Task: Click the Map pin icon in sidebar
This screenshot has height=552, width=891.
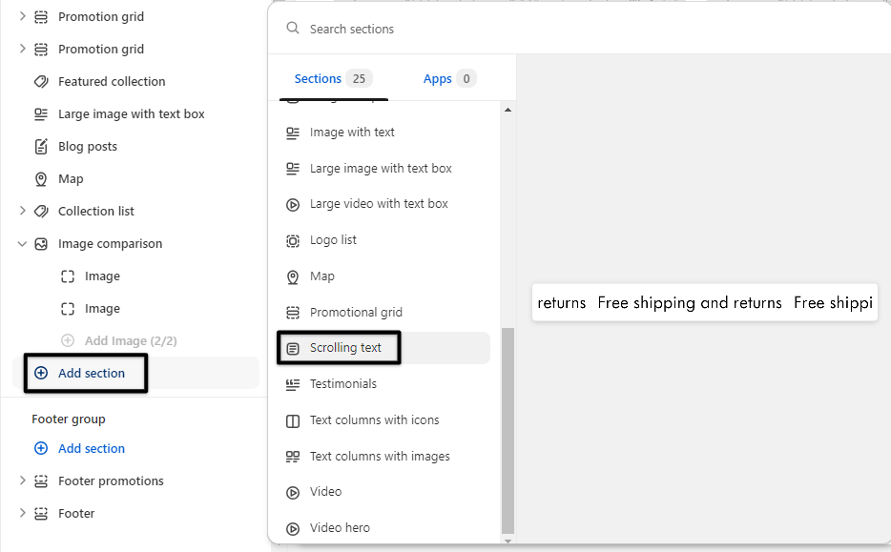Action: point(41,179)
